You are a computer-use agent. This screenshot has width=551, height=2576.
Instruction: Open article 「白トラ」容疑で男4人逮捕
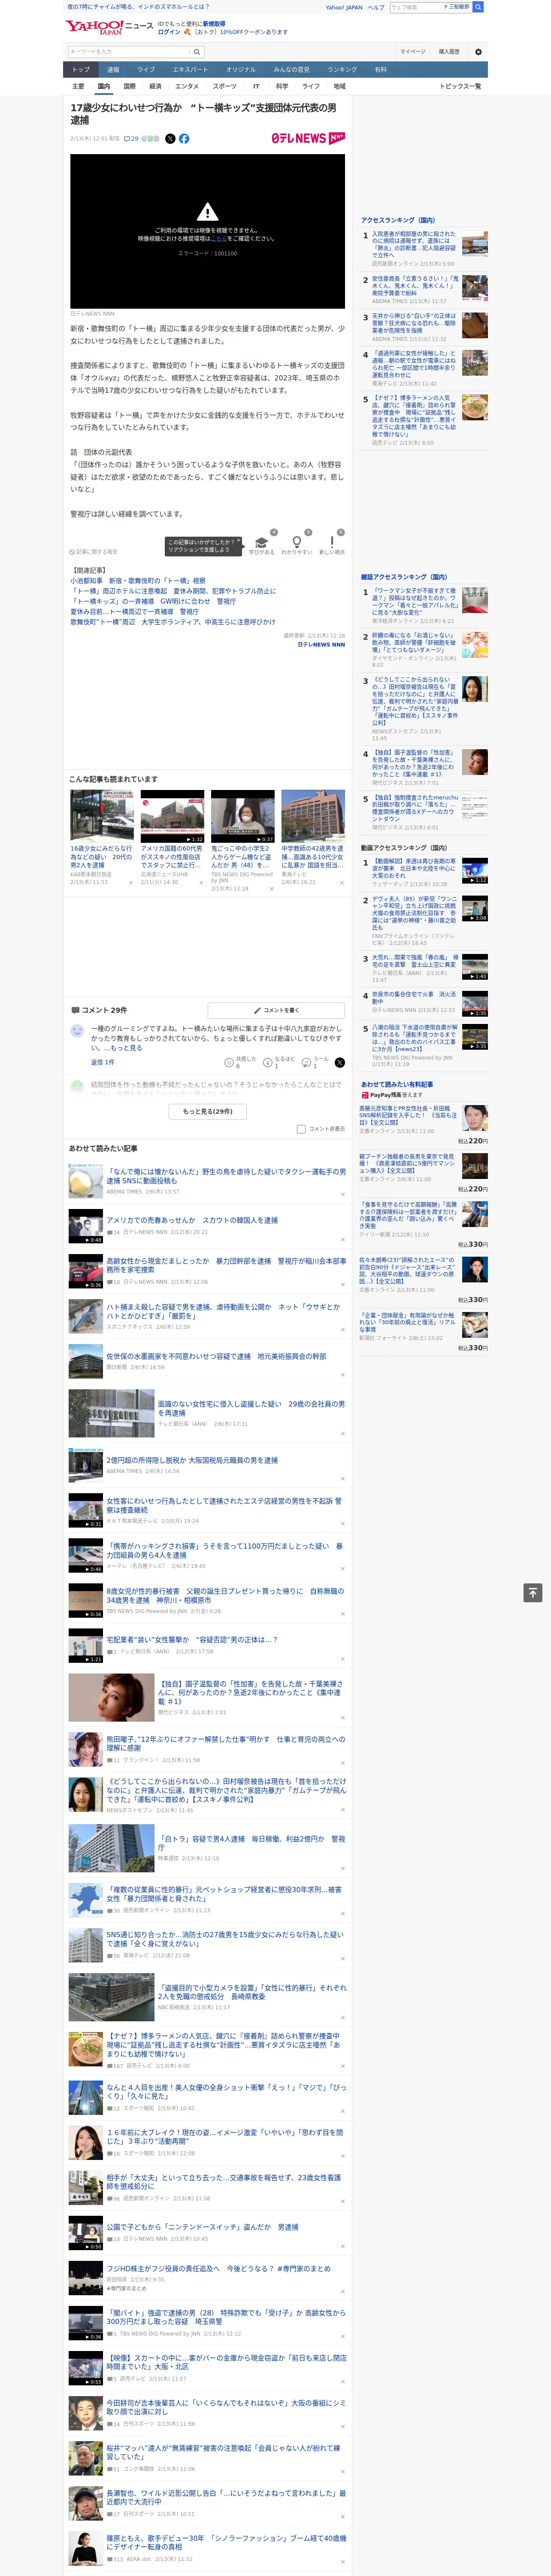[251, 1844]
